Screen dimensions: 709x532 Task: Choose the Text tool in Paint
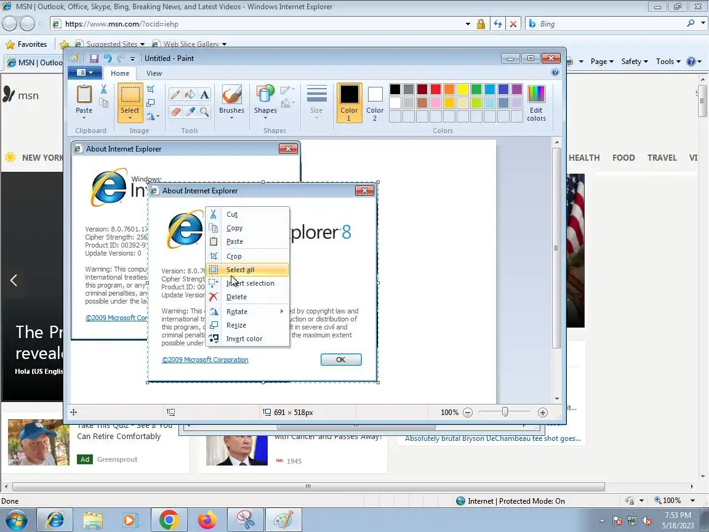click(x=204, y=94)
